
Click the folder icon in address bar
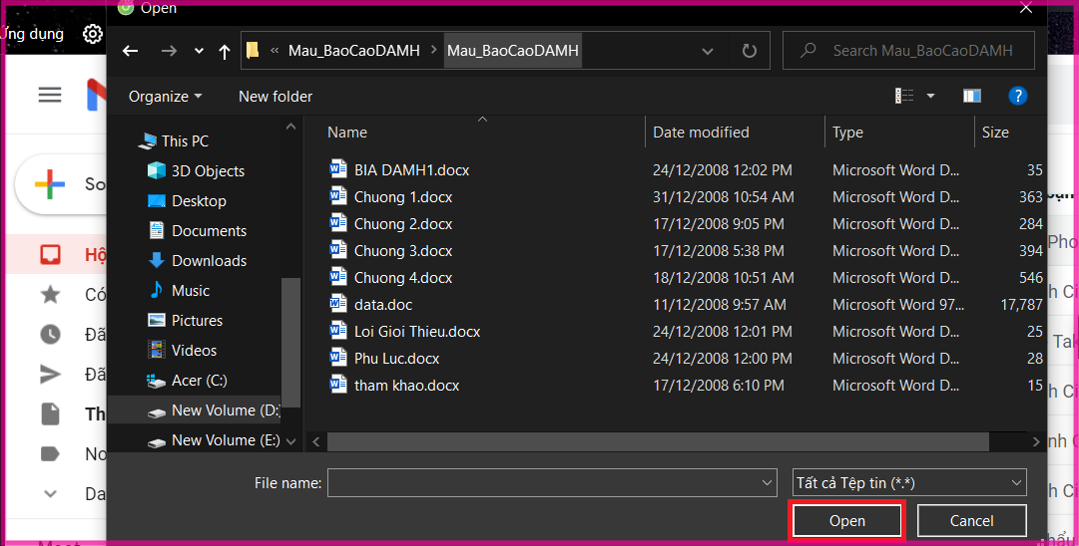click(x=253, y=50)
